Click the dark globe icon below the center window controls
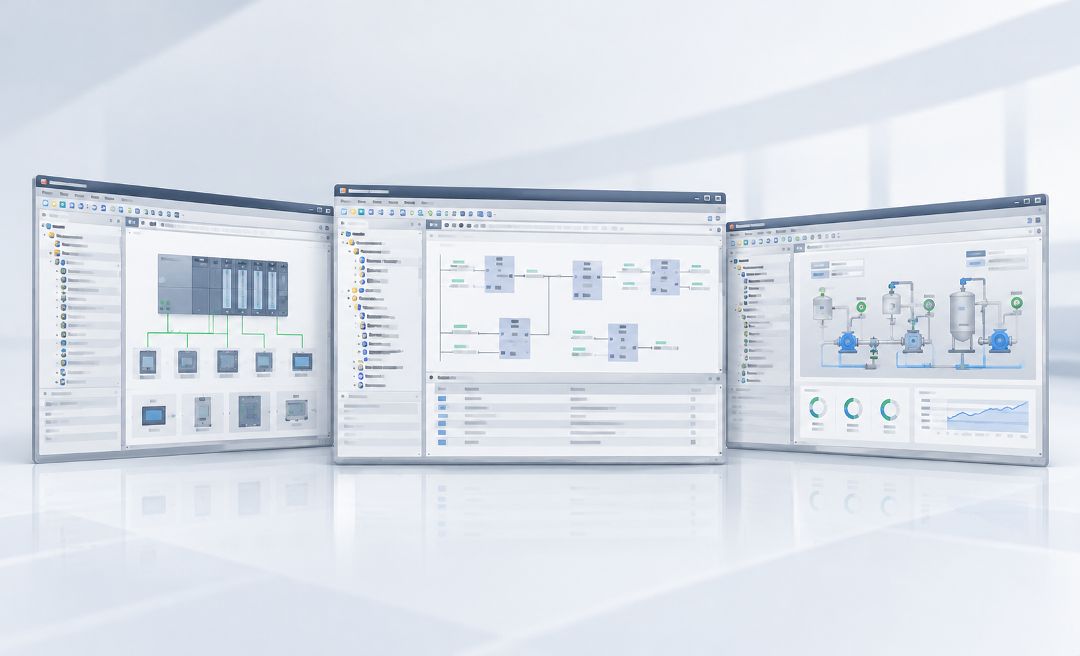The image size is (1080, 656). 718,218
